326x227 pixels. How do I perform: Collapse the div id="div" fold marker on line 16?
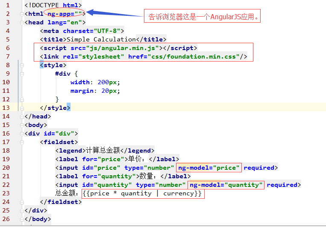point(22,134)
